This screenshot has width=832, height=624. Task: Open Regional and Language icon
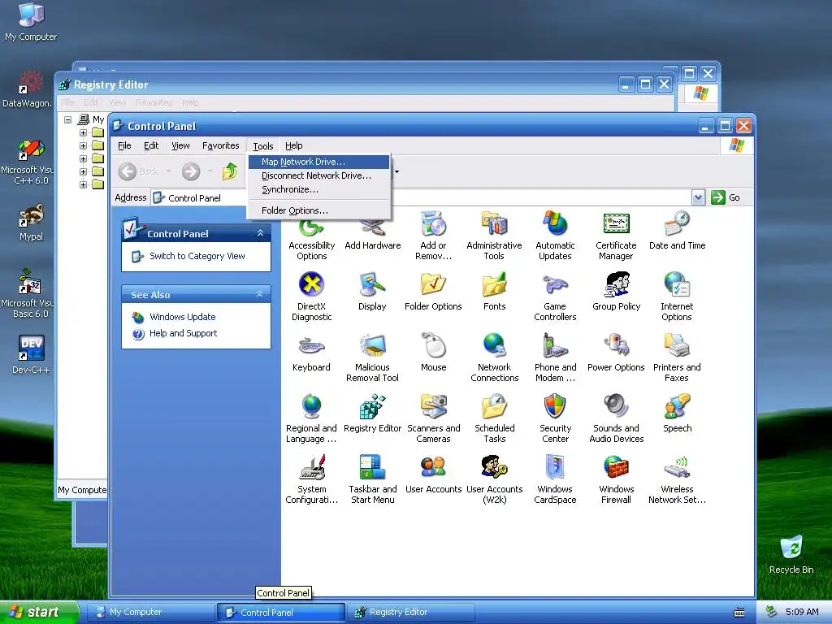tap(311, 419)
